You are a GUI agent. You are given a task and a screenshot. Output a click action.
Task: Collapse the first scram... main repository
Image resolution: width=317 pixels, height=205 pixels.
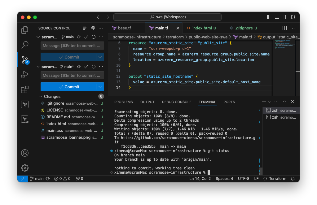pyautogui.click(x=38, y=37)
